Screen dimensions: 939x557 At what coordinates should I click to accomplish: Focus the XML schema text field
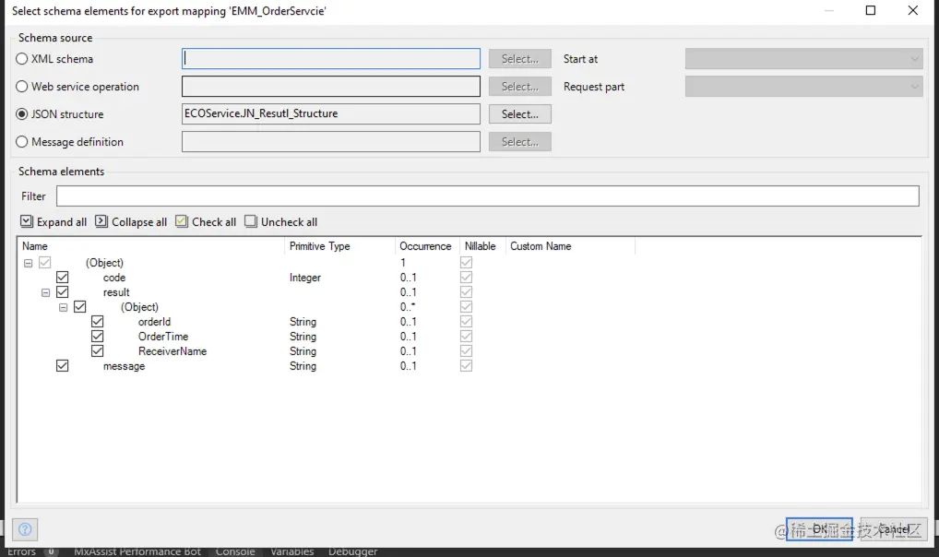(x=330, y=59)
